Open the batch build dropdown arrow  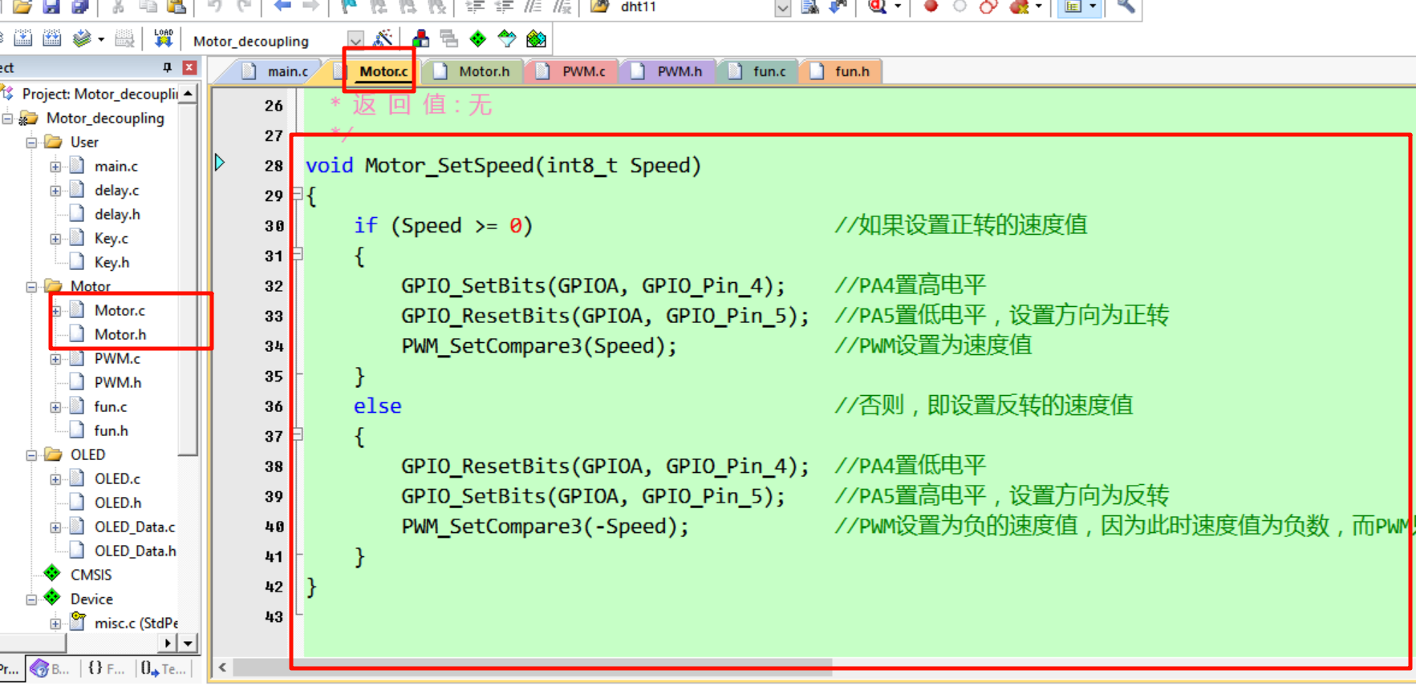(x=101, y=39)
